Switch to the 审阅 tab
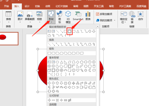This screenshot has width=149, height=106. click(76, 6)
